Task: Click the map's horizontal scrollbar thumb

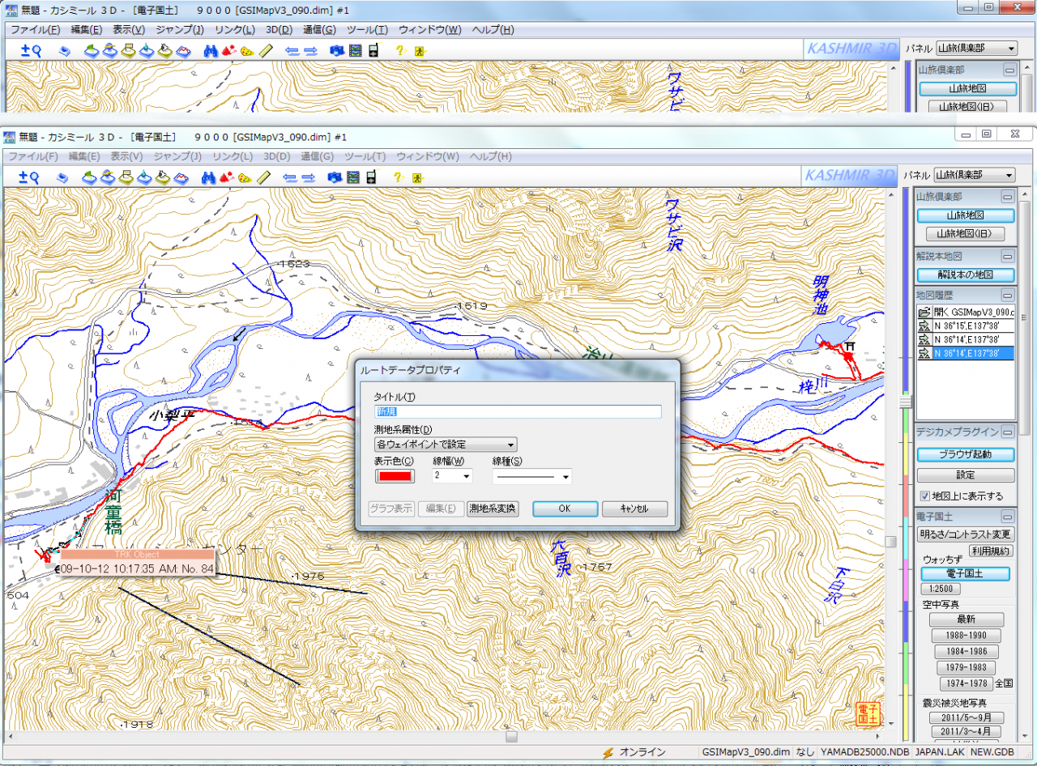Action: (511, 737)
